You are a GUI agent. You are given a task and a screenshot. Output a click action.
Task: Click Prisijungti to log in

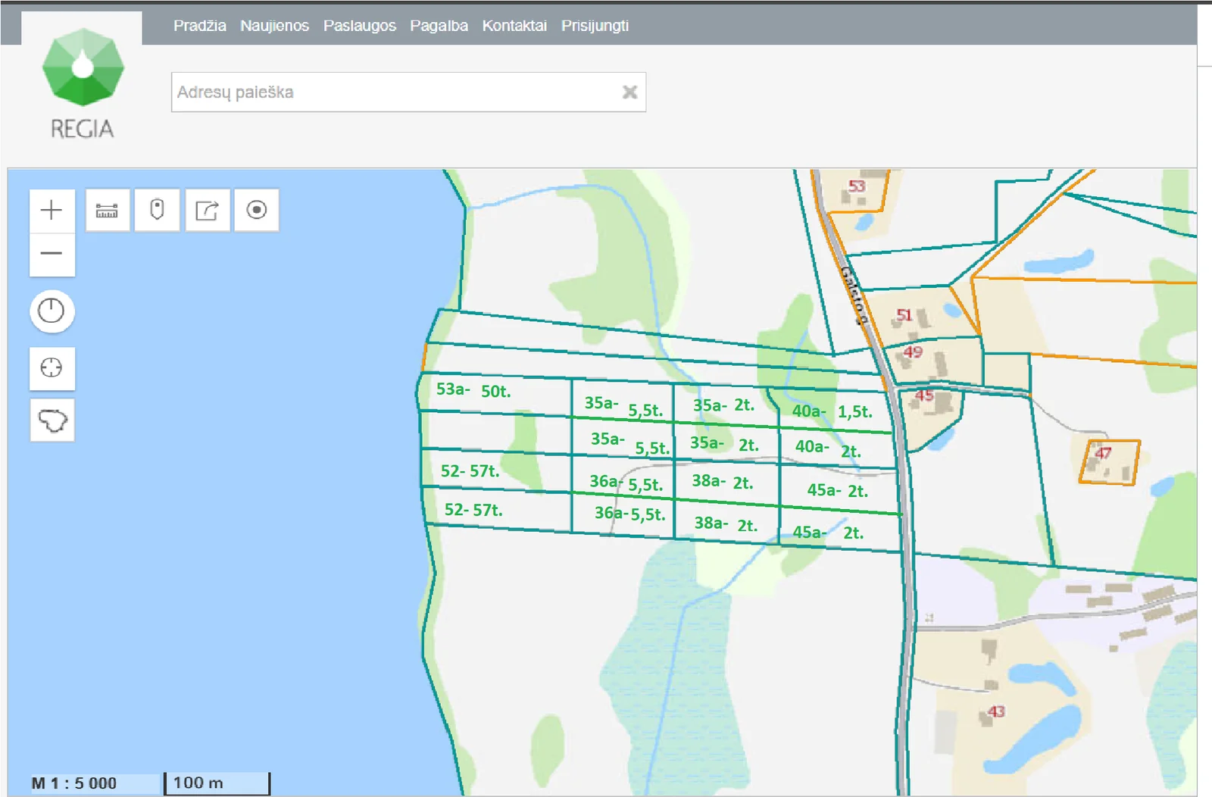click(x=595, y=26)
